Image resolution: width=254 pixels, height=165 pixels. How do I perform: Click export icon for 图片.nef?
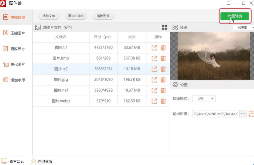pos(154,90)
